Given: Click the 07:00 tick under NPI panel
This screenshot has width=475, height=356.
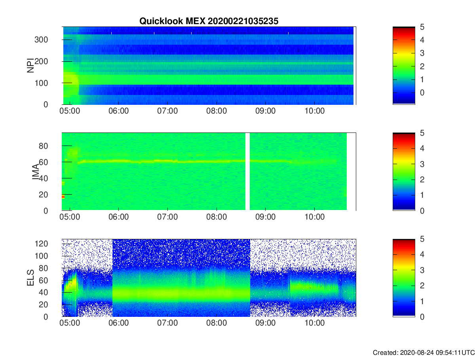Looking at the screenshot, I should pyautogui.click(x=167, y=111).
